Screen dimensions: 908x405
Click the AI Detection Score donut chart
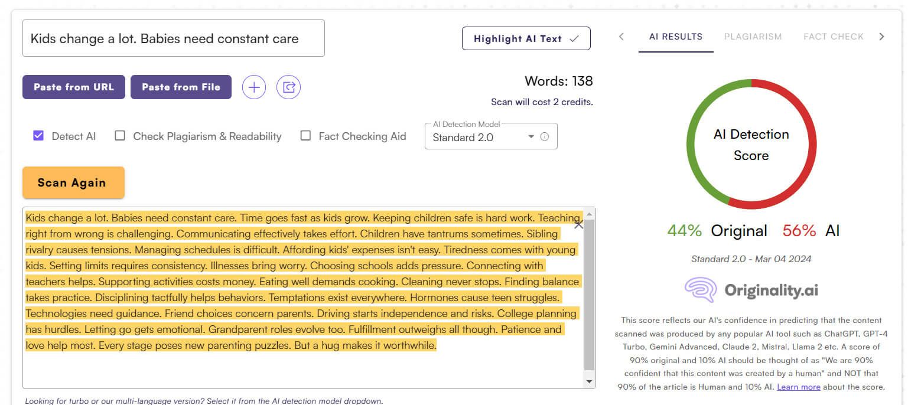pyautogui.click(x=751, y=144)
